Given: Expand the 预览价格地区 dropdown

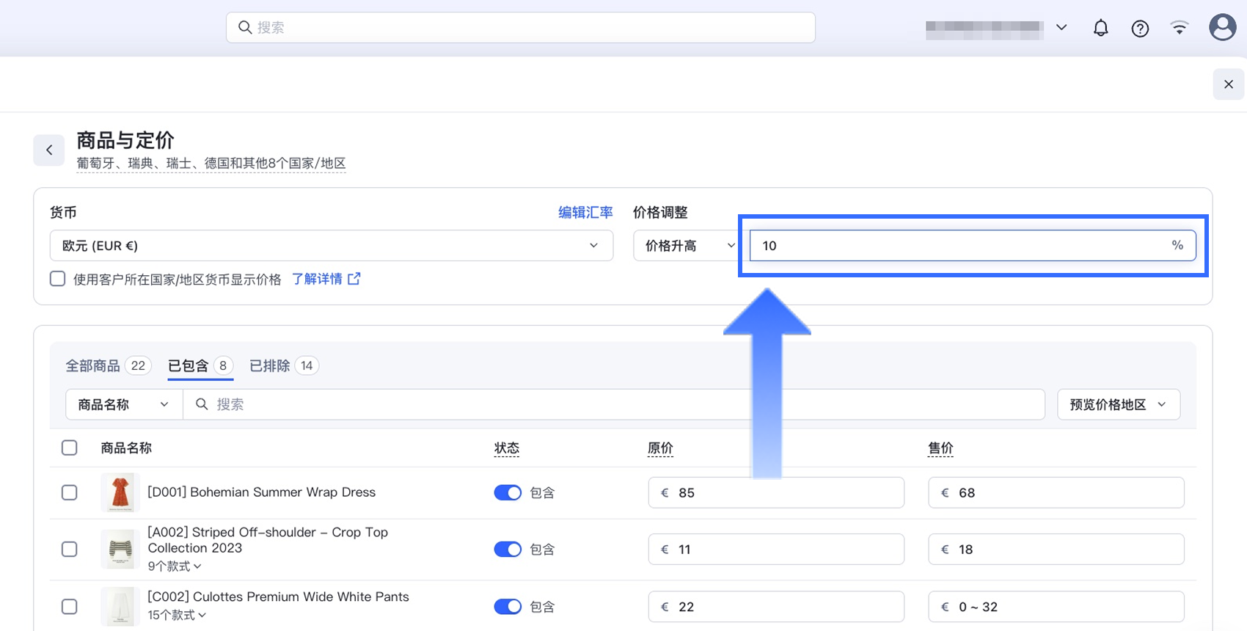Looking at the screenshot, I should coord(1118,404).
